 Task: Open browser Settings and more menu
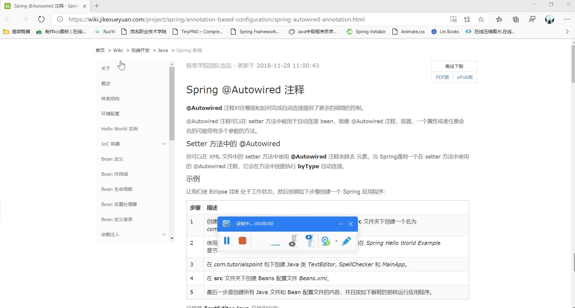tap(567, 19)
